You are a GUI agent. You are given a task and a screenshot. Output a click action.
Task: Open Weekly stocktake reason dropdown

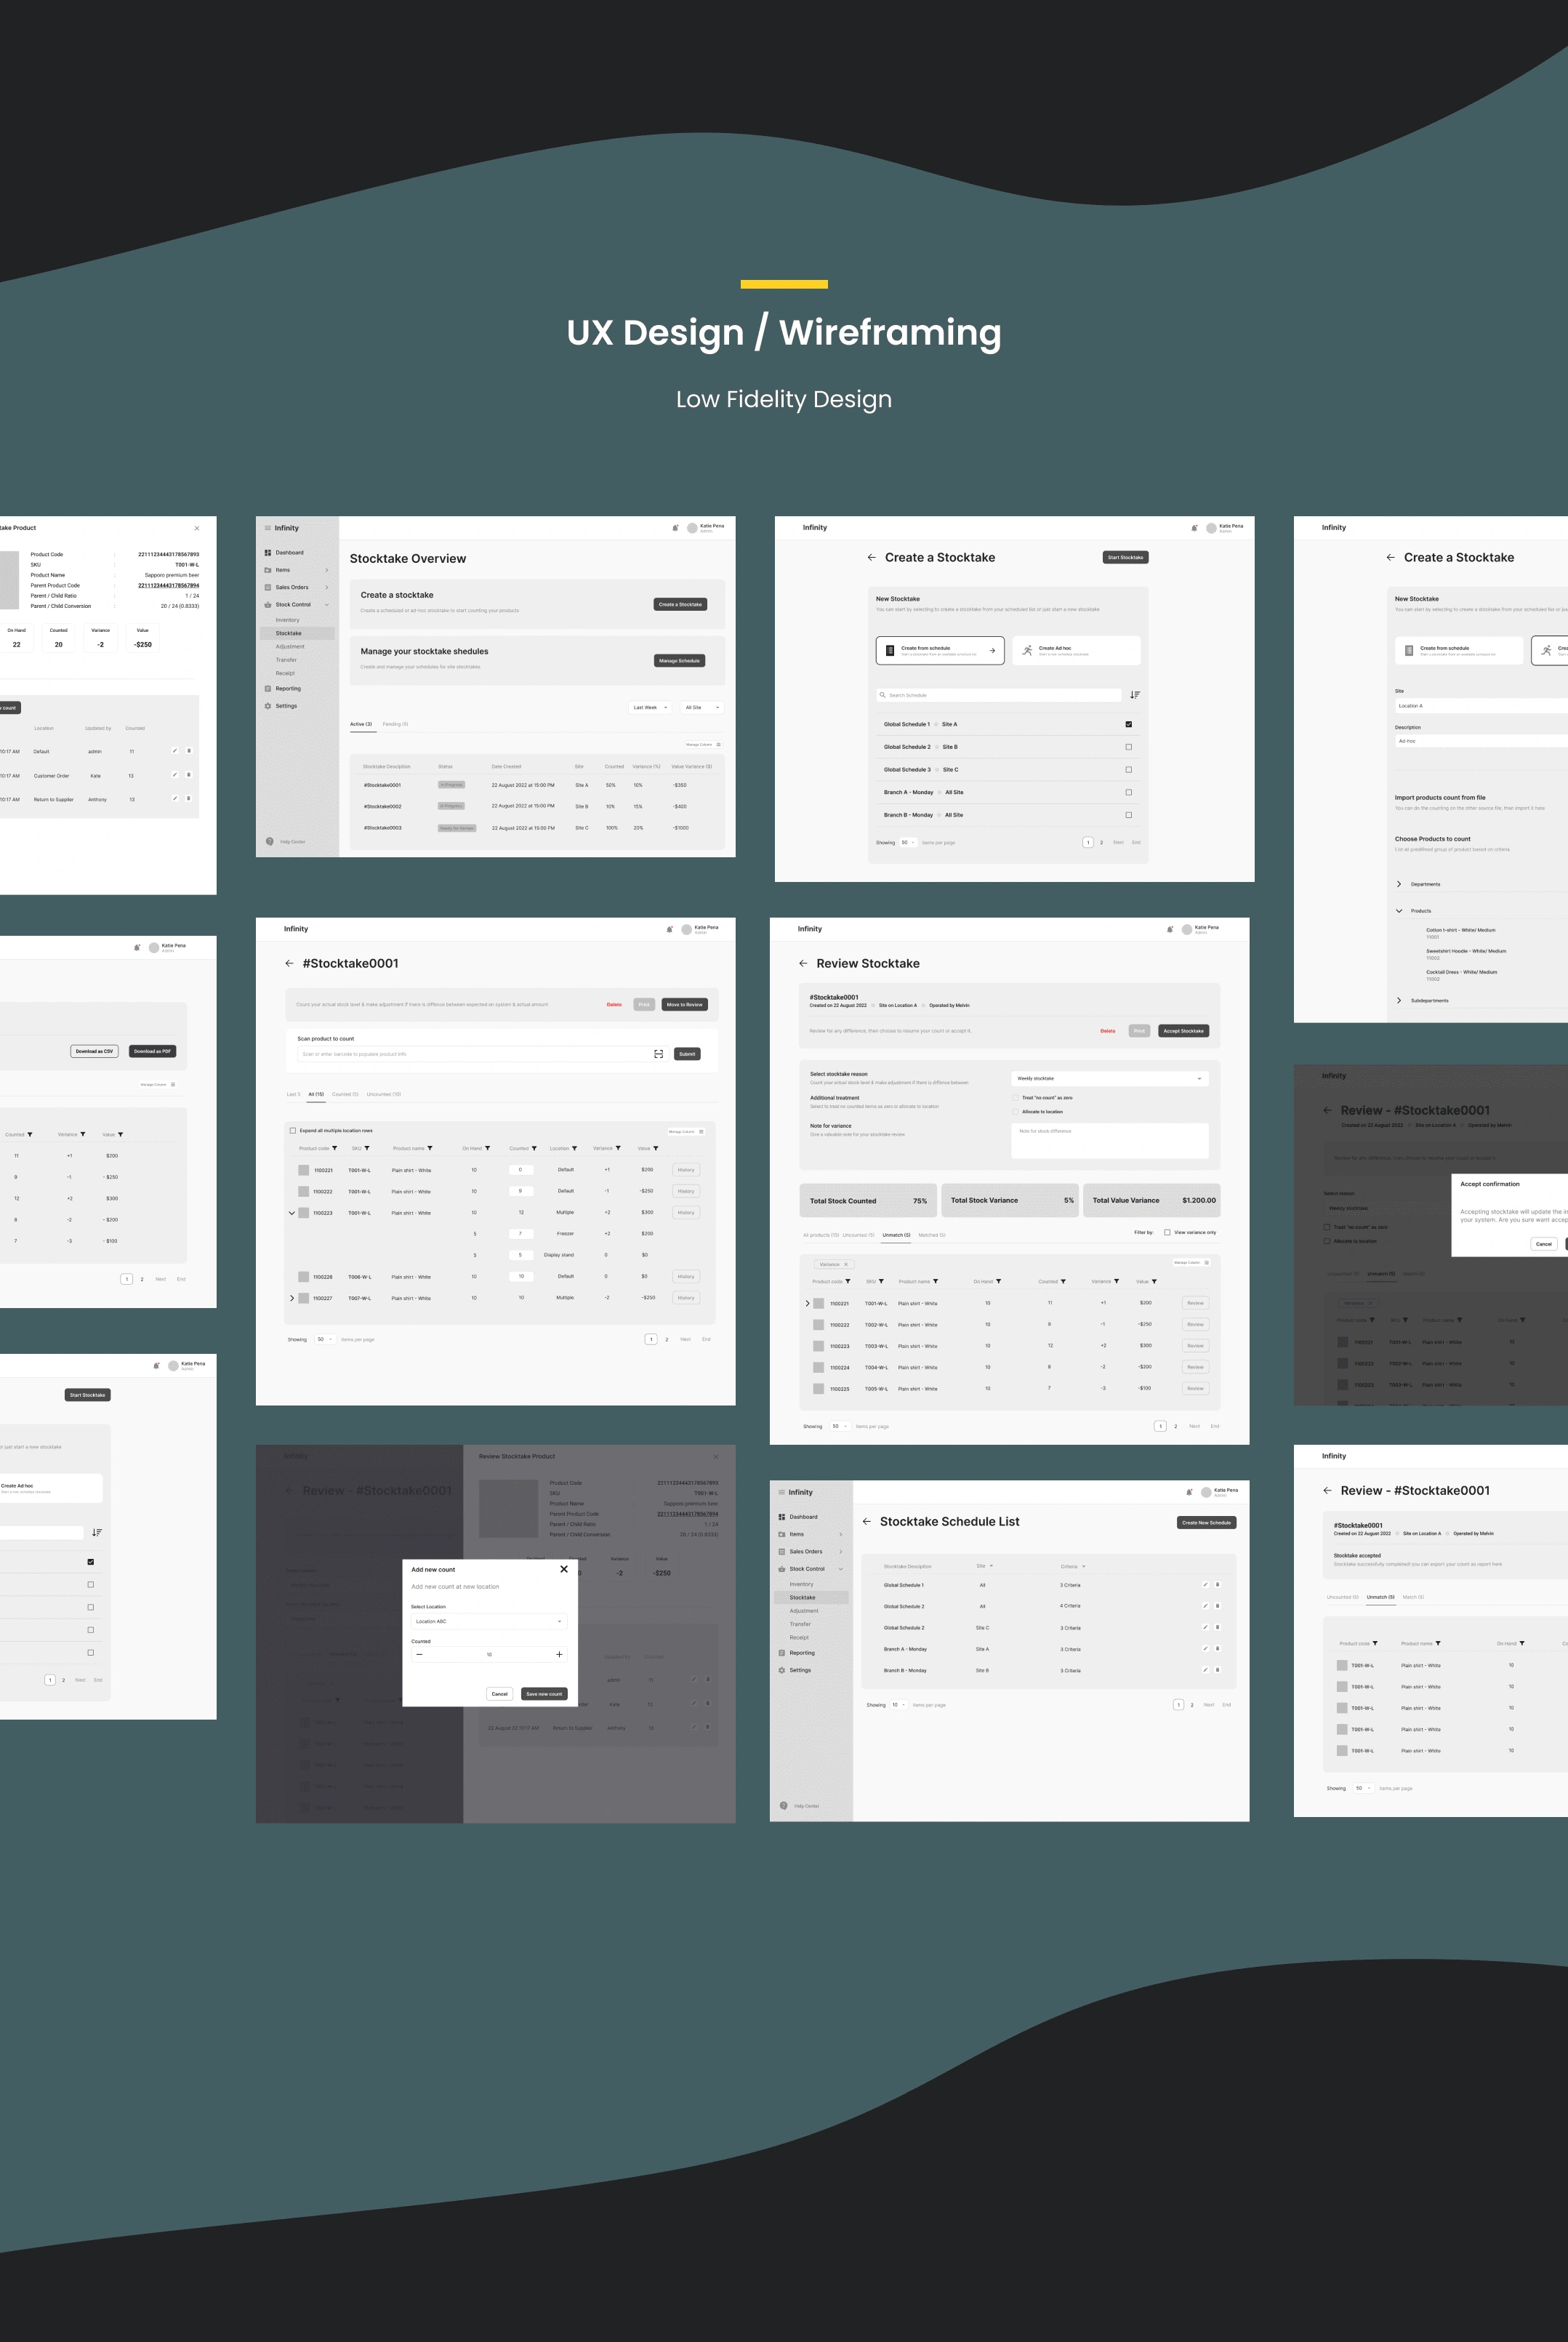1110,1078
